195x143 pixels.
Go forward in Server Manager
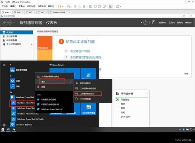coord(10,23)
